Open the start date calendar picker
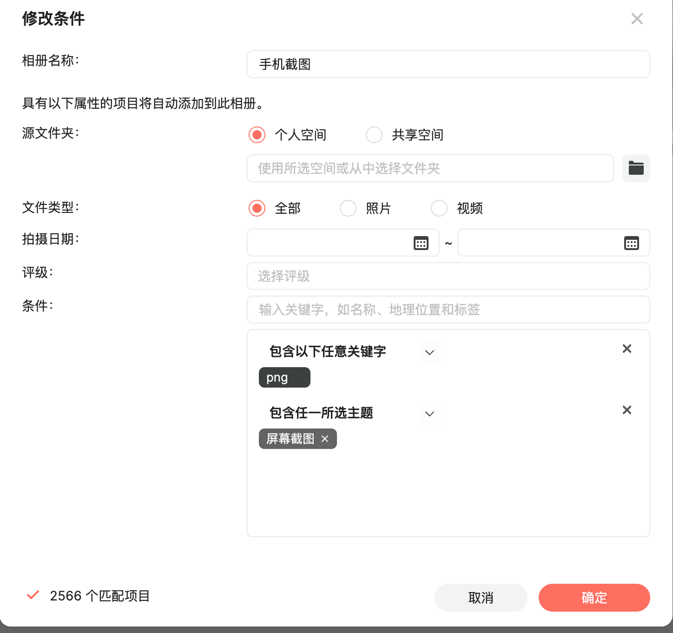 point(421,243)
